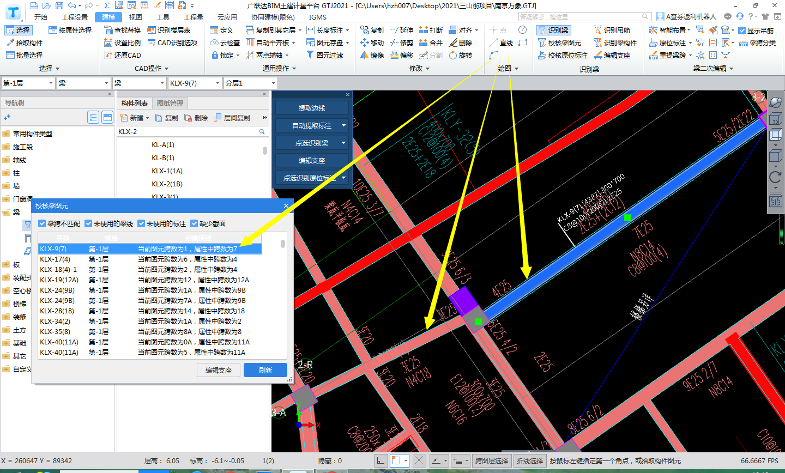Screen dimensions: 785x473
Task: Activate the 拾取构件 picker tool
Action: pyautogui.click(x=24, y=43)
